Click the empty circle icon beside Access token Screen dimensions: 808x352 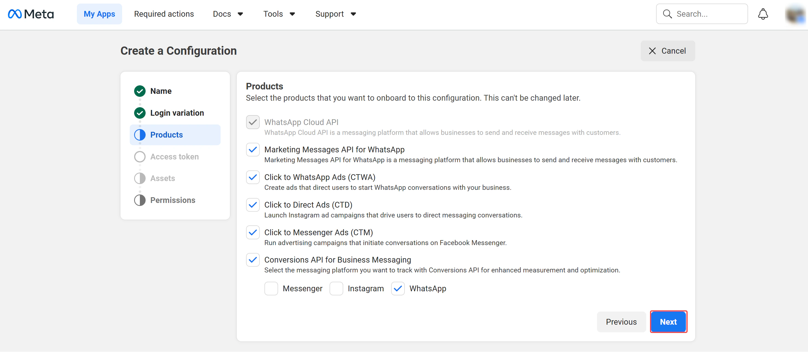(140, 157)
